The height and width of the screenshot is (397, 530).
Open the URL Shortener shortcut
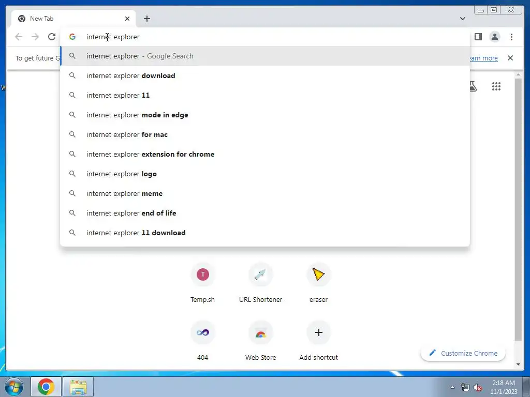click(260, 283)
